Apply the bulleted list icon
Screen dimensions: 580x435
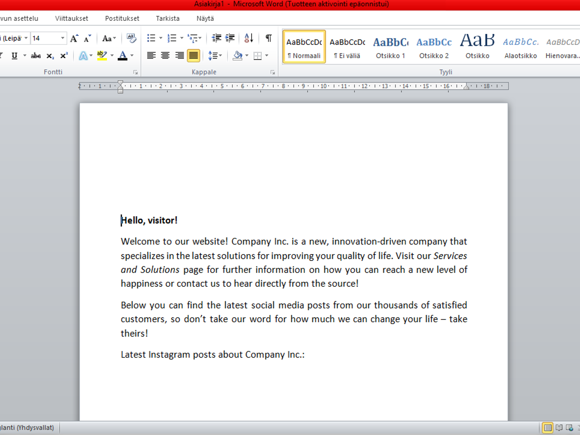[151, 39]
